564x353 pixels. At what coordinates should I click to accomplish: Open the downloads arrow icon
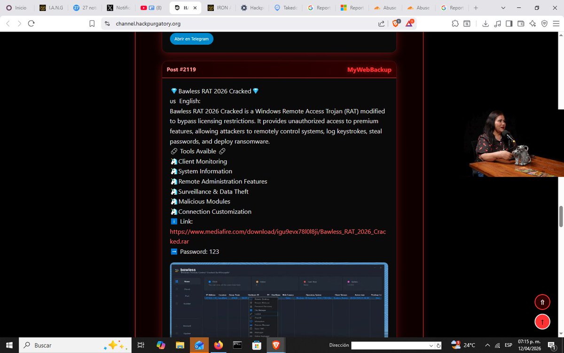(x=486, y=24)
